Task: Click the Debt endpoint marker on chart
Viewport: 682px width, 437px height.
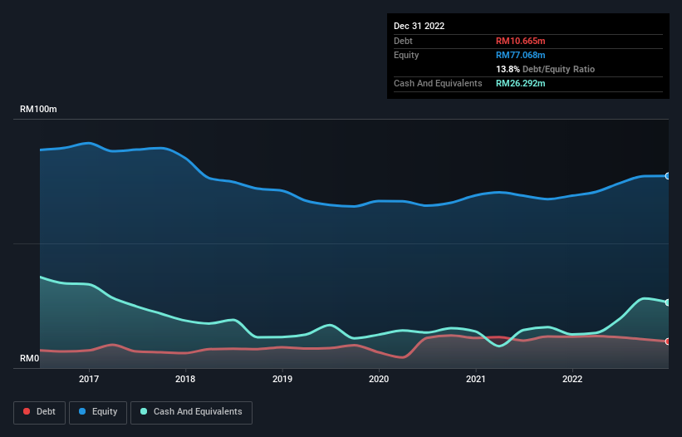Action: pos(668,341)
